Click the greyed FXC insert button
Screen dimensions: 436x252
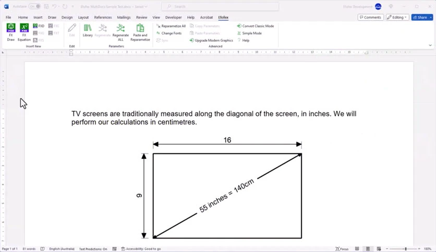(54, 26)
